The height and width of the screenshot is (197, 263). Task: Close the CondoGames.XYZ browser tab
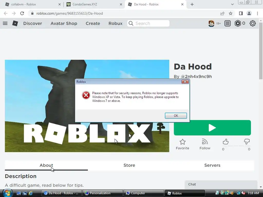121,4
